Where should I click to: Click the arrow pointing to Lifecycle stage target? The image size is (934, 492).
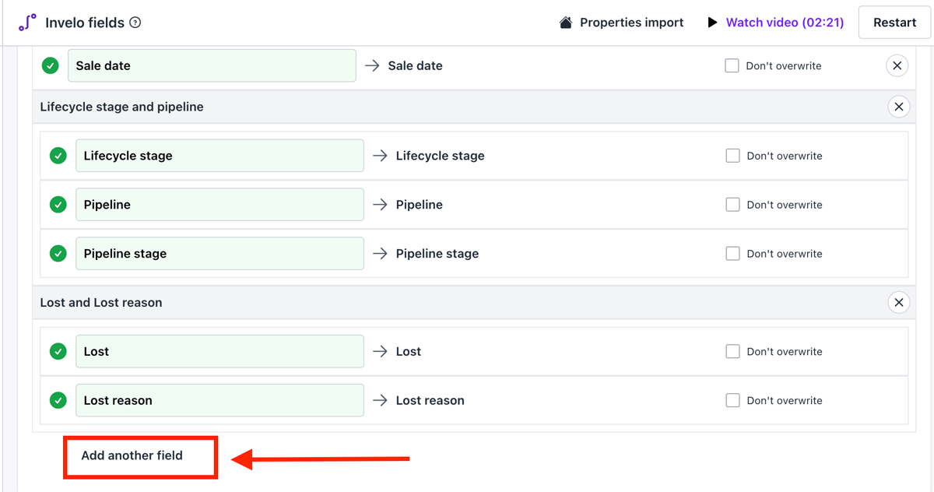click(381, 156)
